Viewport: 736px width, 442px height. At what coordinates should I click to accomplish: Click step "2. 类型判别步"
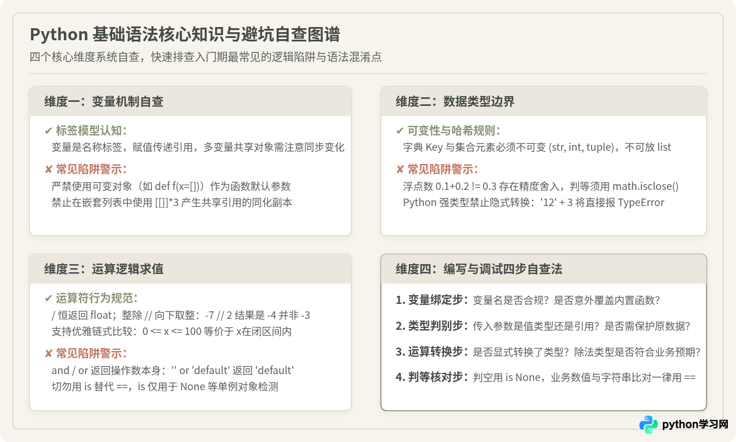[543, 326]
